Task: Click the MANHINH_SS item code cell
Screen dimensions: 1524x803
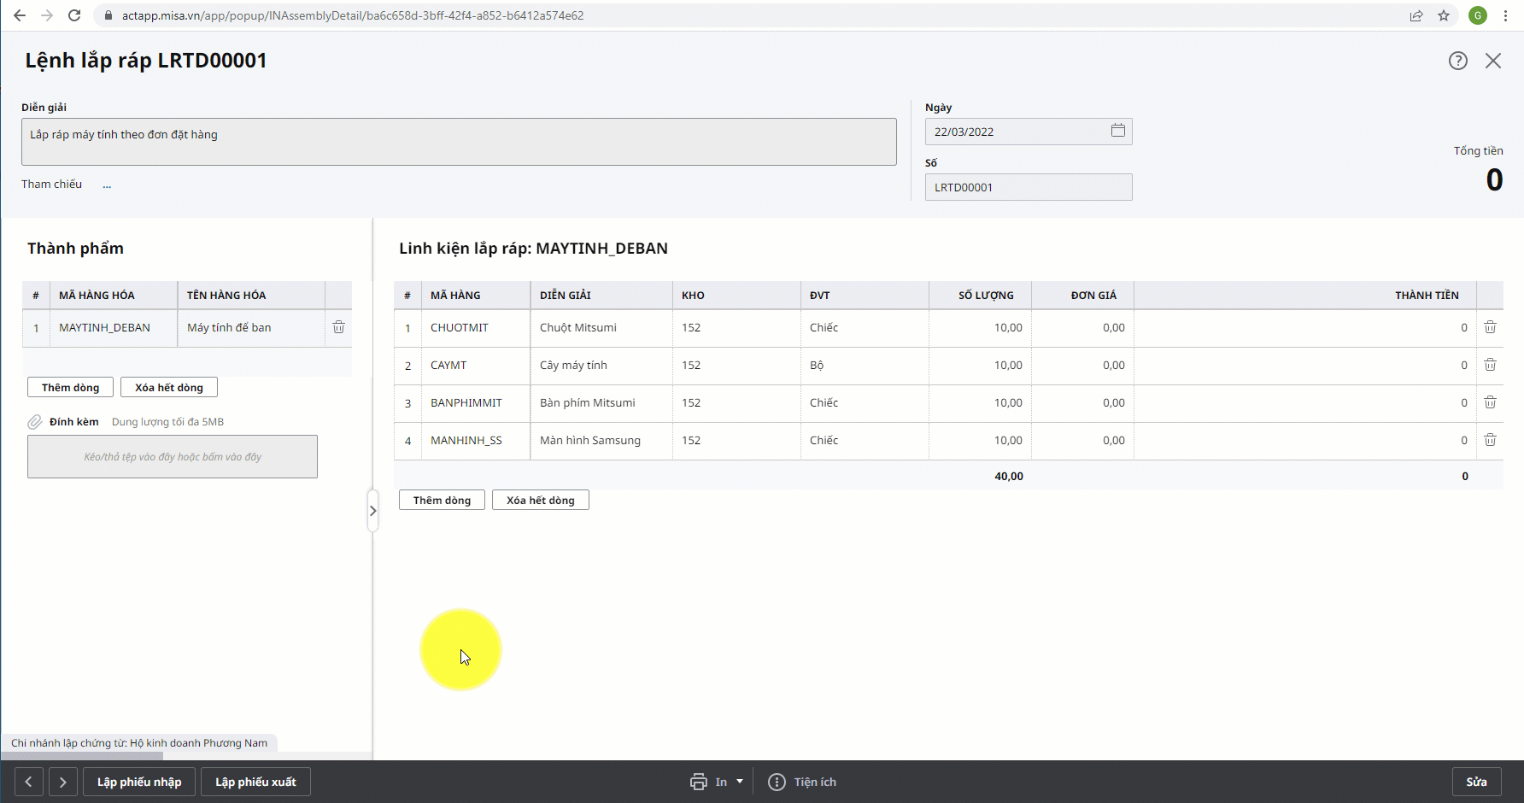Action: click(x=476, y=441)
